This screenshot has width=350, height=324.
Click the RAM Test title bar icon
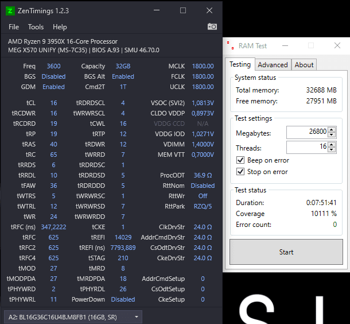pyautogui.click(x=230, y=45)
